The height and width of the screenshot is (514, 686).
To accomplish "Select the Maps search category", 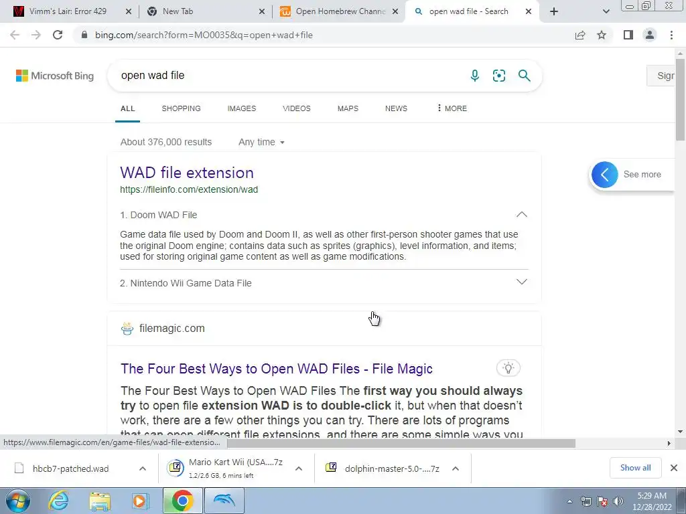I will [x=348, y=108].
